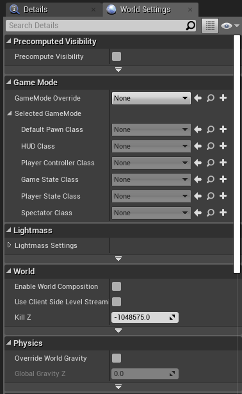Create new GameMode Override with plus icon
Screen dimensions: 242x394
223,98
